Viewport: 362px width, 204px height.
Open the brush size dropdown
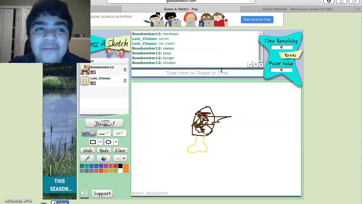[124, 158]
